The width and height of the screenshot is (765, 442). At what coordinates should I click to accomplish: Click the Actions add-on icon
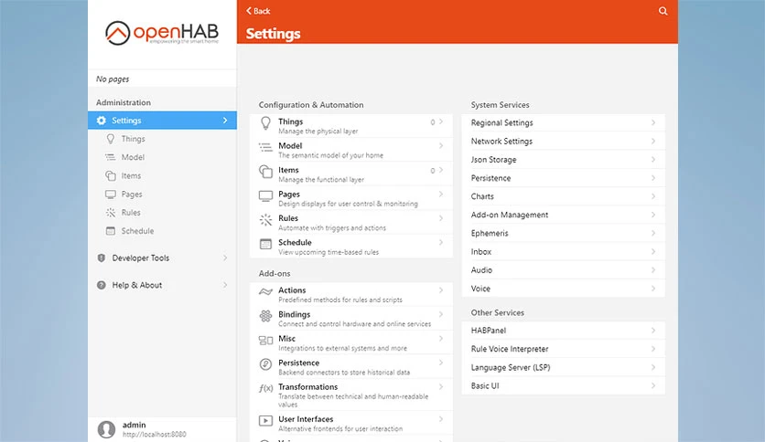pos(265,291)
